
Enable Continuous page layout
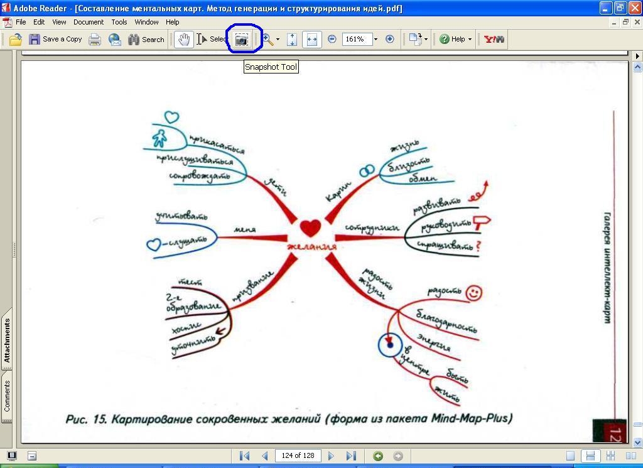click(x=590, y=456)
